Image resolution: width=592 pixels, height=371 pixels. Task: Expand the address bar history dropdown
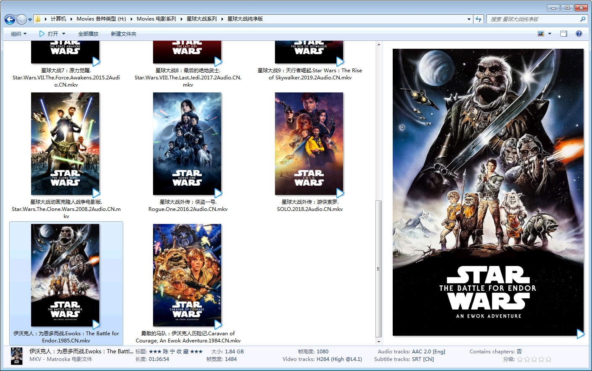click(469, 19)
